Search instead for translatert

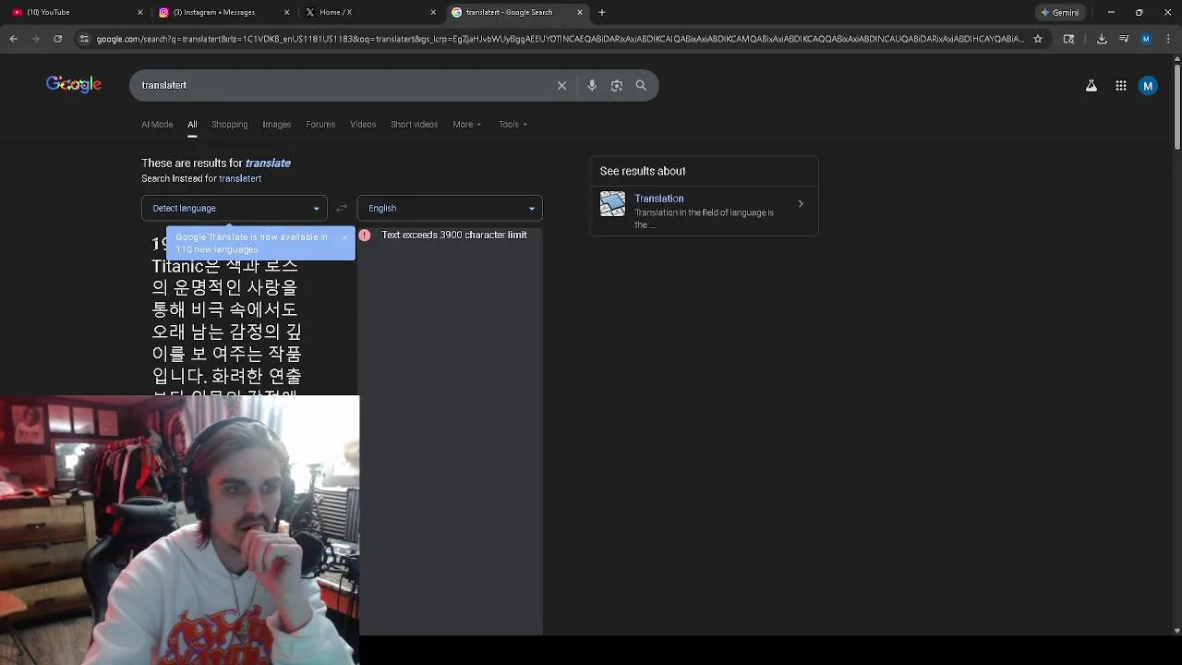240,178
